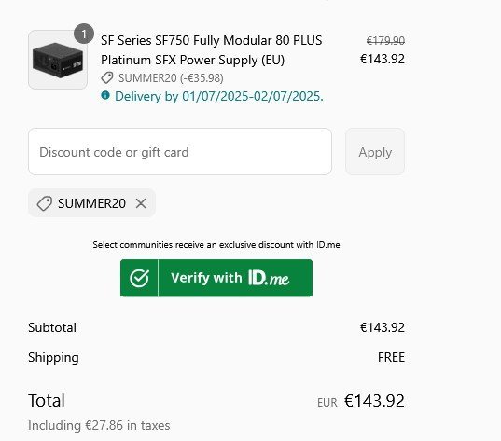Click the discount tag icon under product name
The height and width of the screenshot is (441, 501).
[107, 77]
